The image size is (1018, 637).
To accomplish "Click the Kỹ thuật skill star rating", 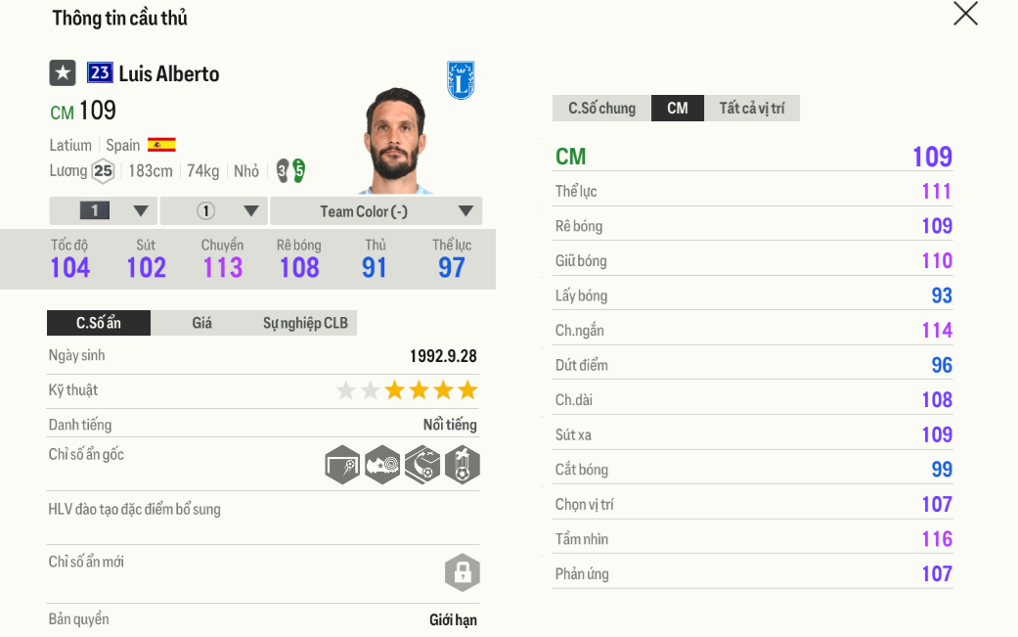I will click(x=407, y=390).
